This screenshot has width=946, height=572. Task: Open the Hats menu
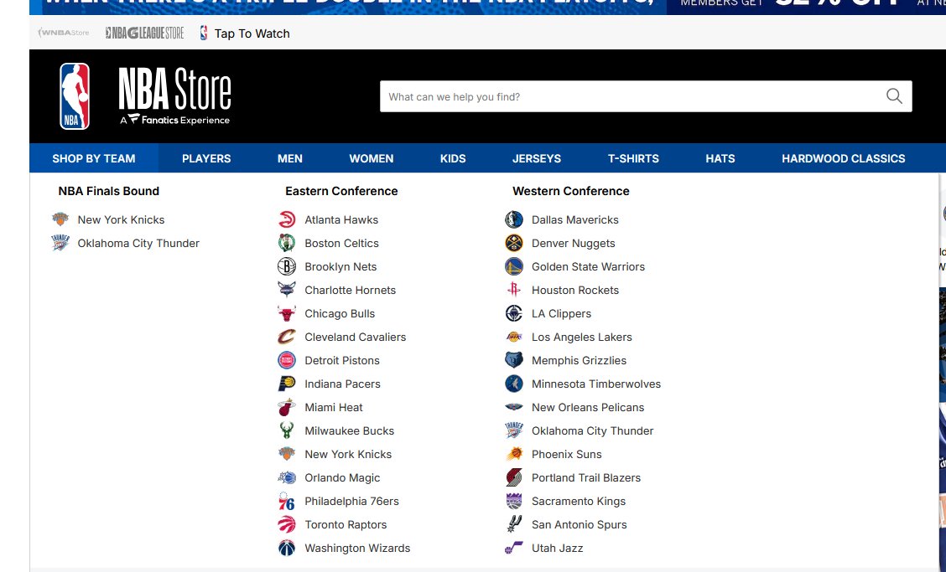pyautogui.click(x=720, y=158)
